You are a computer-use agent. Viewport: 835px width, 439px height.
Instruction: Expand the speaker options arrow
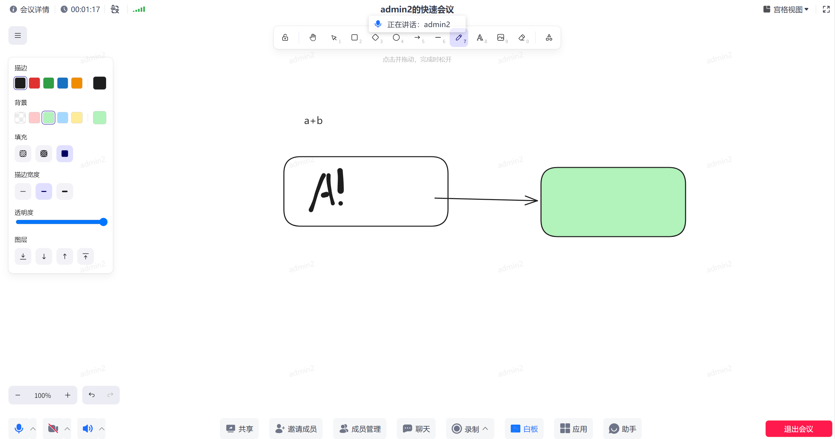tap(102, 429)
